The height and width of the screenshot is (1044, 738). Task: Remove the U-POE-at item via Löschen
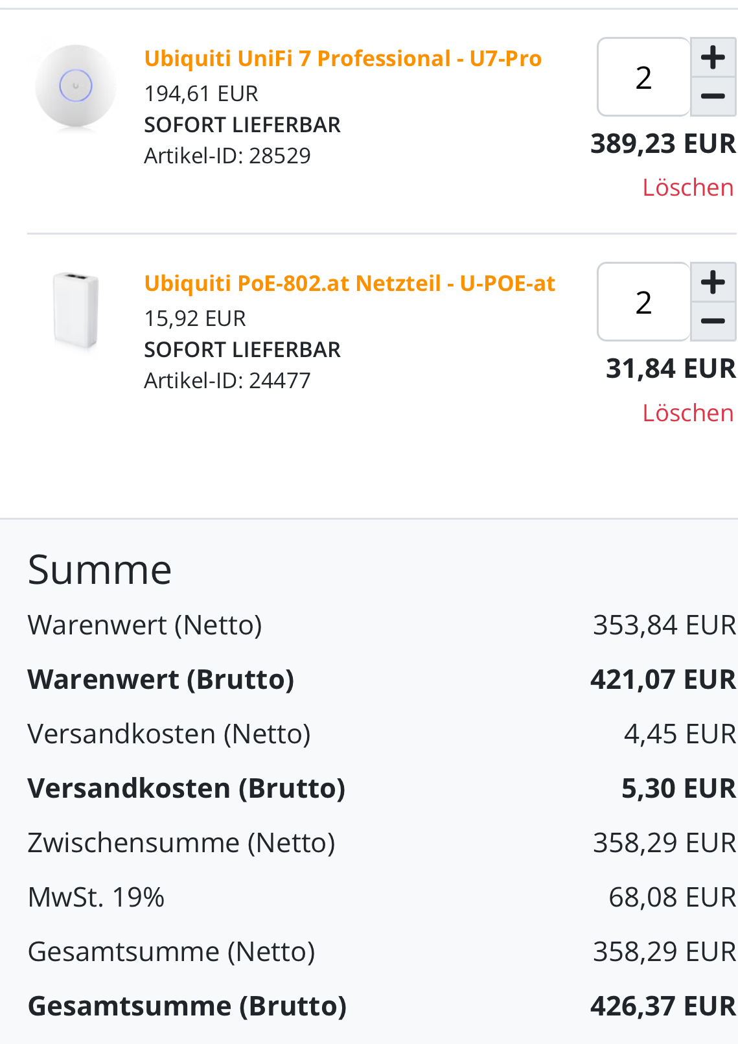coord(687,413)
